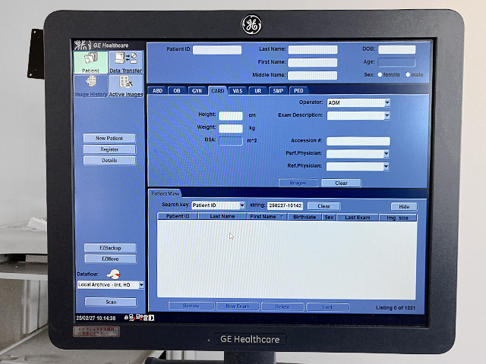Click the New Exam button
The width and height of the screenshot is (486, 364).
[238, 306]
